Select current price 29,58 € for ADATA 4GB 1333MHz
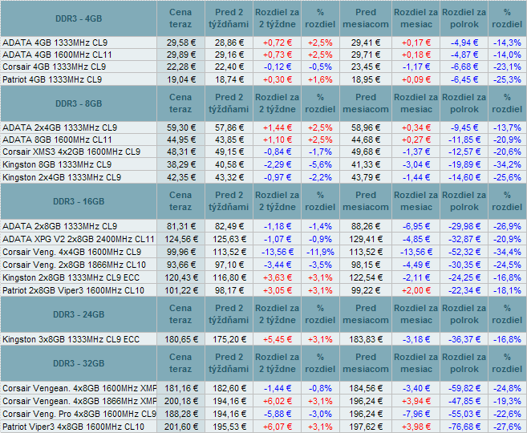The width and height of the screenshot is (527, 433). coord(180,42)
